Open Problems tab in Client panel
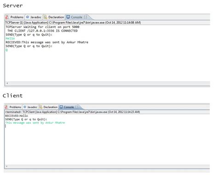Image resolution: width=218 pixels, height=175 pixels. coord(13,107)
